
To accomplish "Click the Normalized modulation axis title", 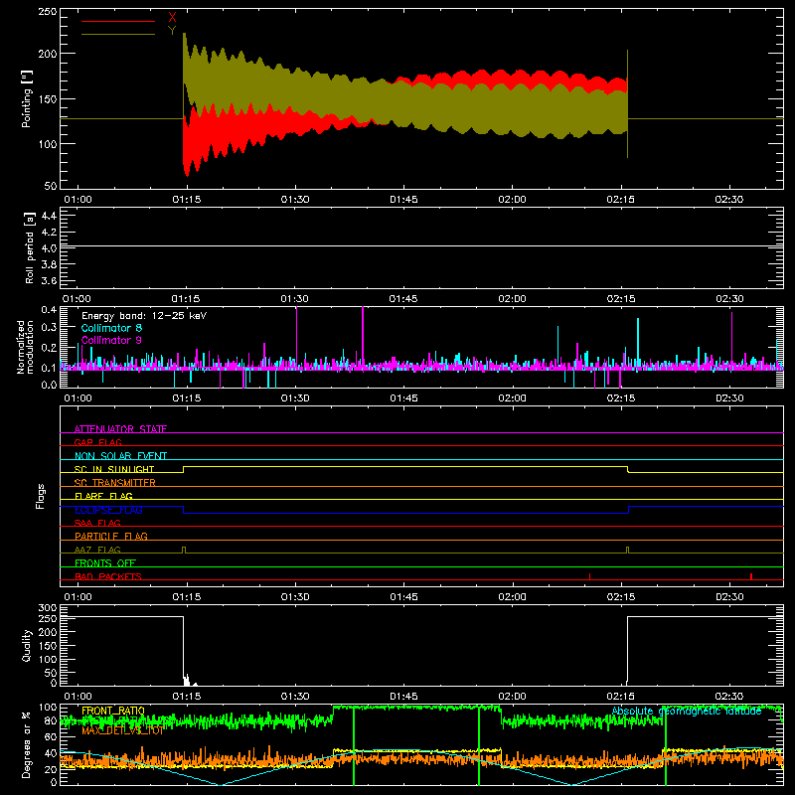I will pos(25,347).
